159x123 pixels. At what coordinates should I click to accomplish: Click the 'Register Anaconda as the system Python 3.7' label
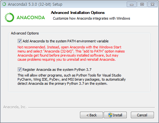coord(57,70)
